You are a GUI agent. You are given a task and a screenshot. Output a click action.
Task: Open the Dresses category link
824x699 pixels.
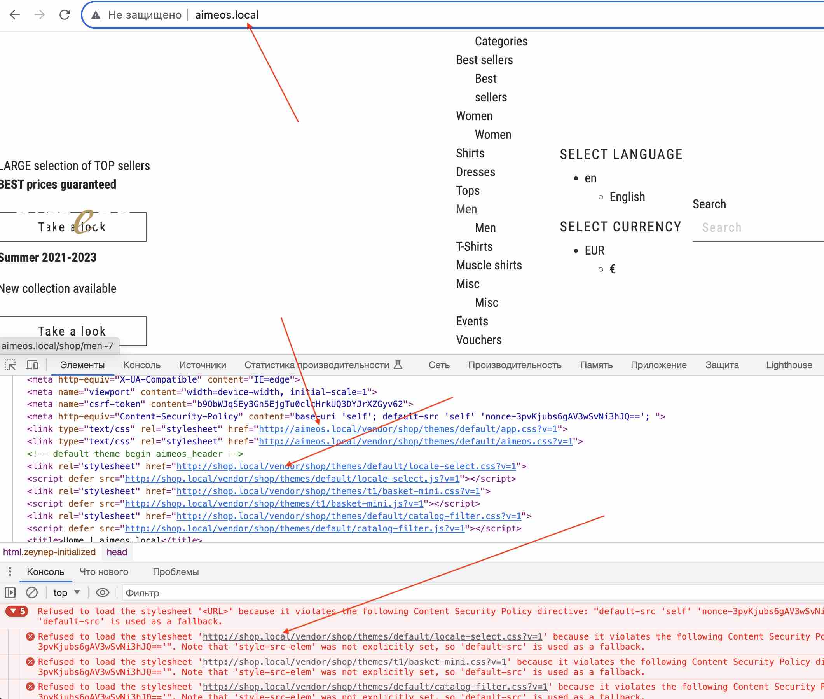[475, 171]
